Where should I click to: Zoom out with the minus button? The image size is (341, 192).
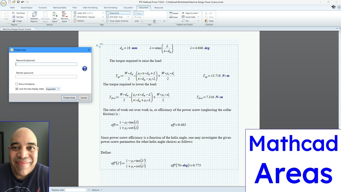[x=142, y=21]
